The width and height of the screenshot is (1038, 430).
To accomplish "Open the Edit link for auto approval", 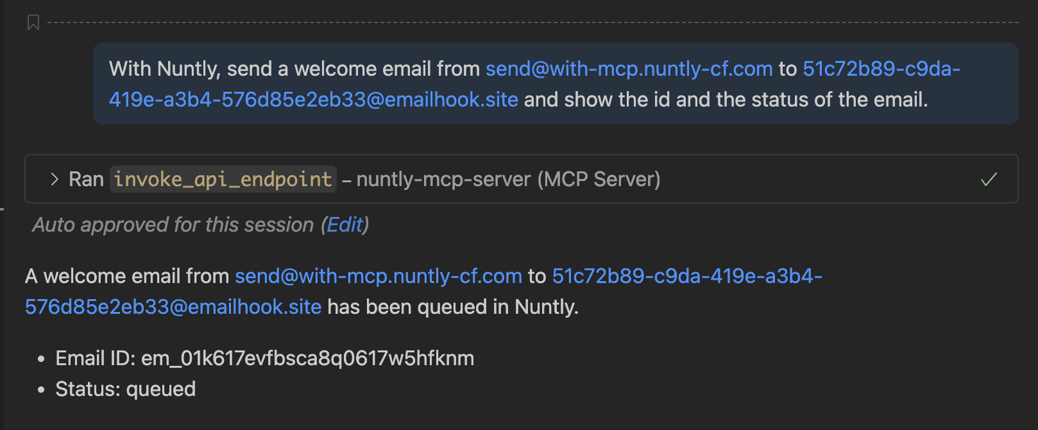I will tap(345, 225).
